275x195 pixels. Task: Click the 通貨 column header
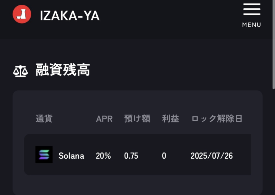click(44, 119)
